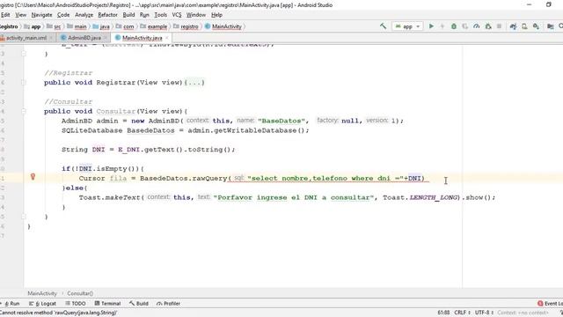Run the app with green play button
Viewport: 563px width, 317px height.
[431, 26]
